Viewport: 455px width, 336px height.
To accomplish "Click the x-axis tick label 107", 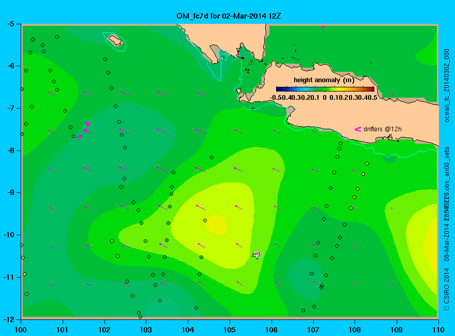I will tap(313, 330).
